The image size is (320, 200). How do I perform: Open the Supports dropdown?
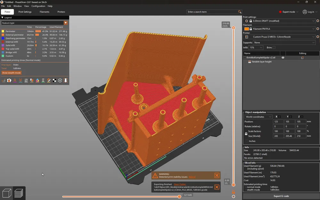[x=284, y=43]
